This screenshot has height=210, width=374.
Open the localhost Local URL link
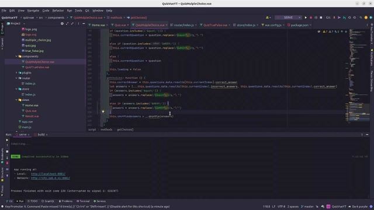[x=48, y=174]
